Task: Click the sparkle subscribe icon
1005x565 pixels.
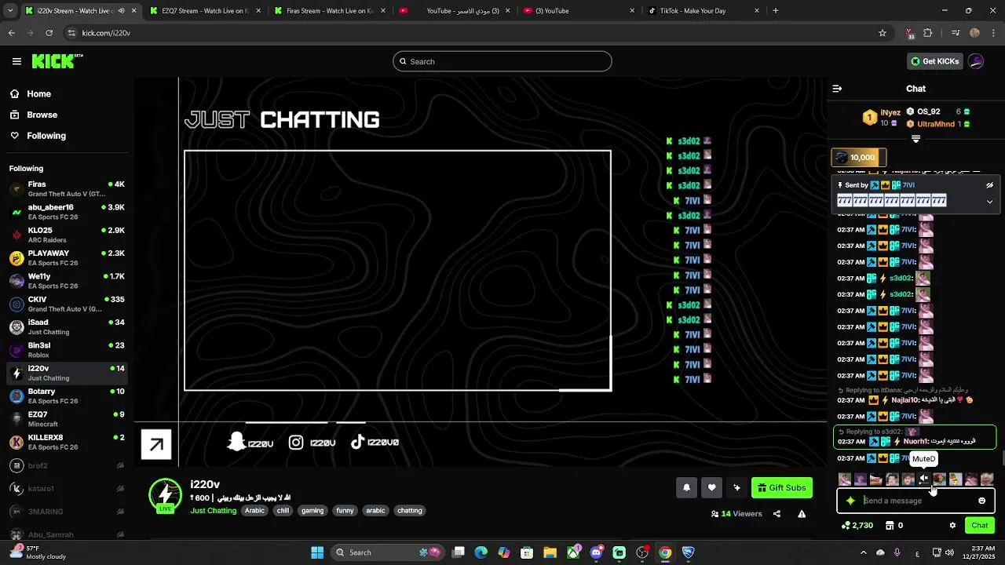Action: click(736, 487)
